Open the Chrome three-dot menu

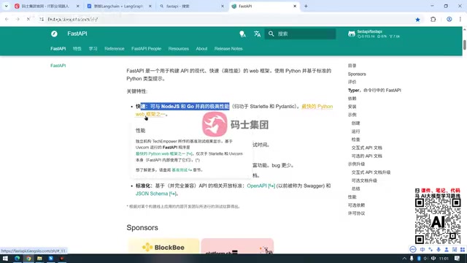pos(460,20)
